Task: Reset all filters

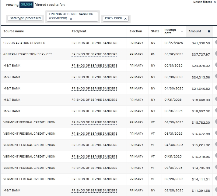Action: coord(205,2)
